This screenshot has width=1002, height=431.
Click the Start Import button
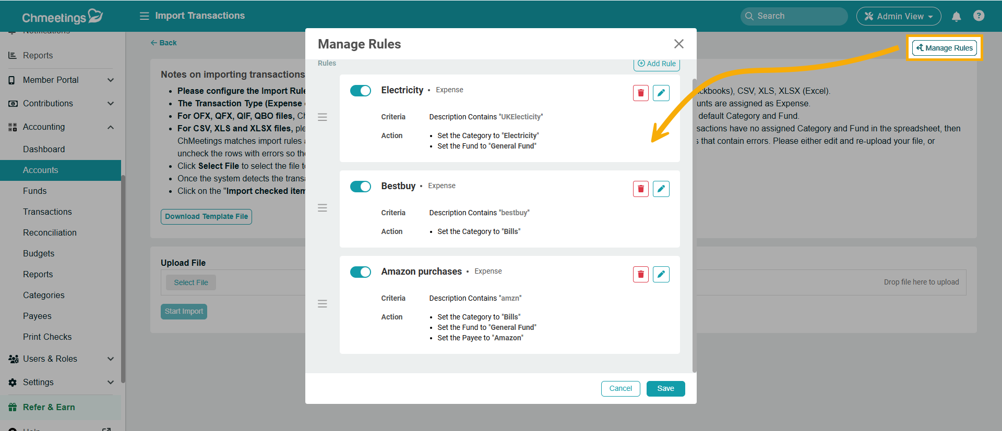pos(184,312)
